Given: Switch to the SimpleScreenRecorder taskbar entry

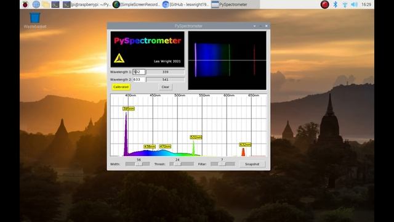Looking at the screenshot, I should click(136, 4).
